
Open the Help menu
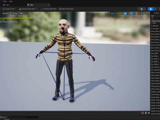pos(11,1)
